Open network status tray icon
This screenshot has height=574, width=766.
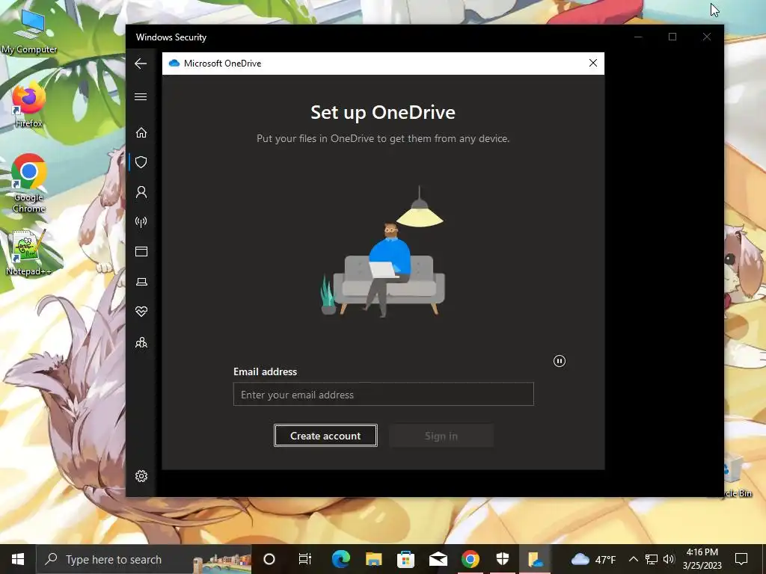[x=652, y=559]
